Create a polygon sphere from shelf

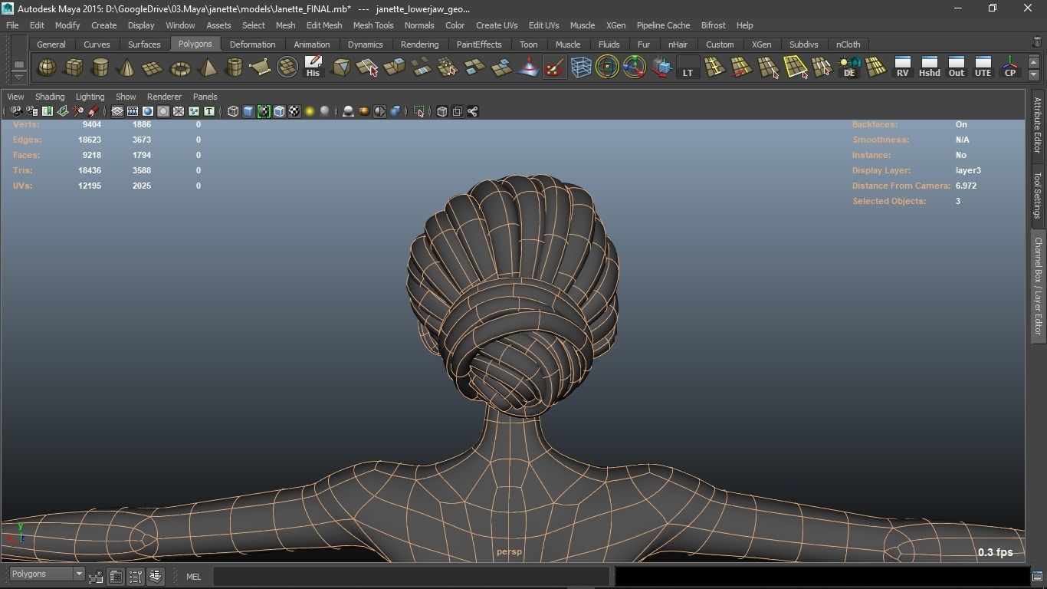point(47,67)
